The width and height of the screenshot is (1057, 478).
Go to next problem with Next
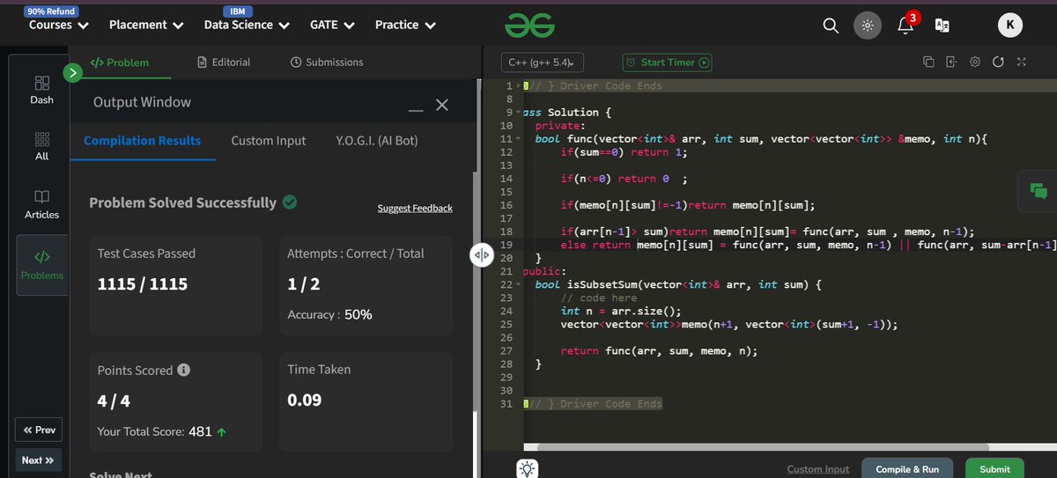click(x=39, y=460)
